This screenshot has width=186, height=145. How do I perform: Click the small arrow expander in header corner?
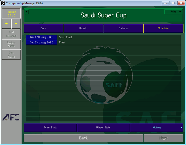(27, 12)
